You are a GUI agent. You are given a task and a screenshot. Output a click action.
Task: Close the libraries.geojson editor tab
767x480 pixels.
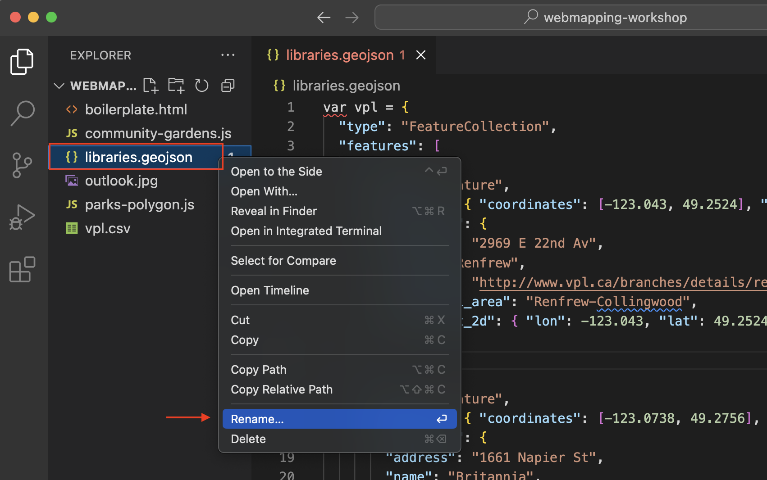click(x=421, y=55)
